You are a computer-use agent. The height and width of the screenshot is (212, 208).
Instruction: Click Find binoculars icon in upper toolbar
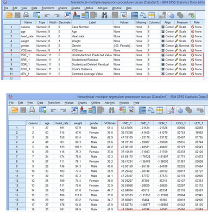pyautogui.click(x=104, y=15)
